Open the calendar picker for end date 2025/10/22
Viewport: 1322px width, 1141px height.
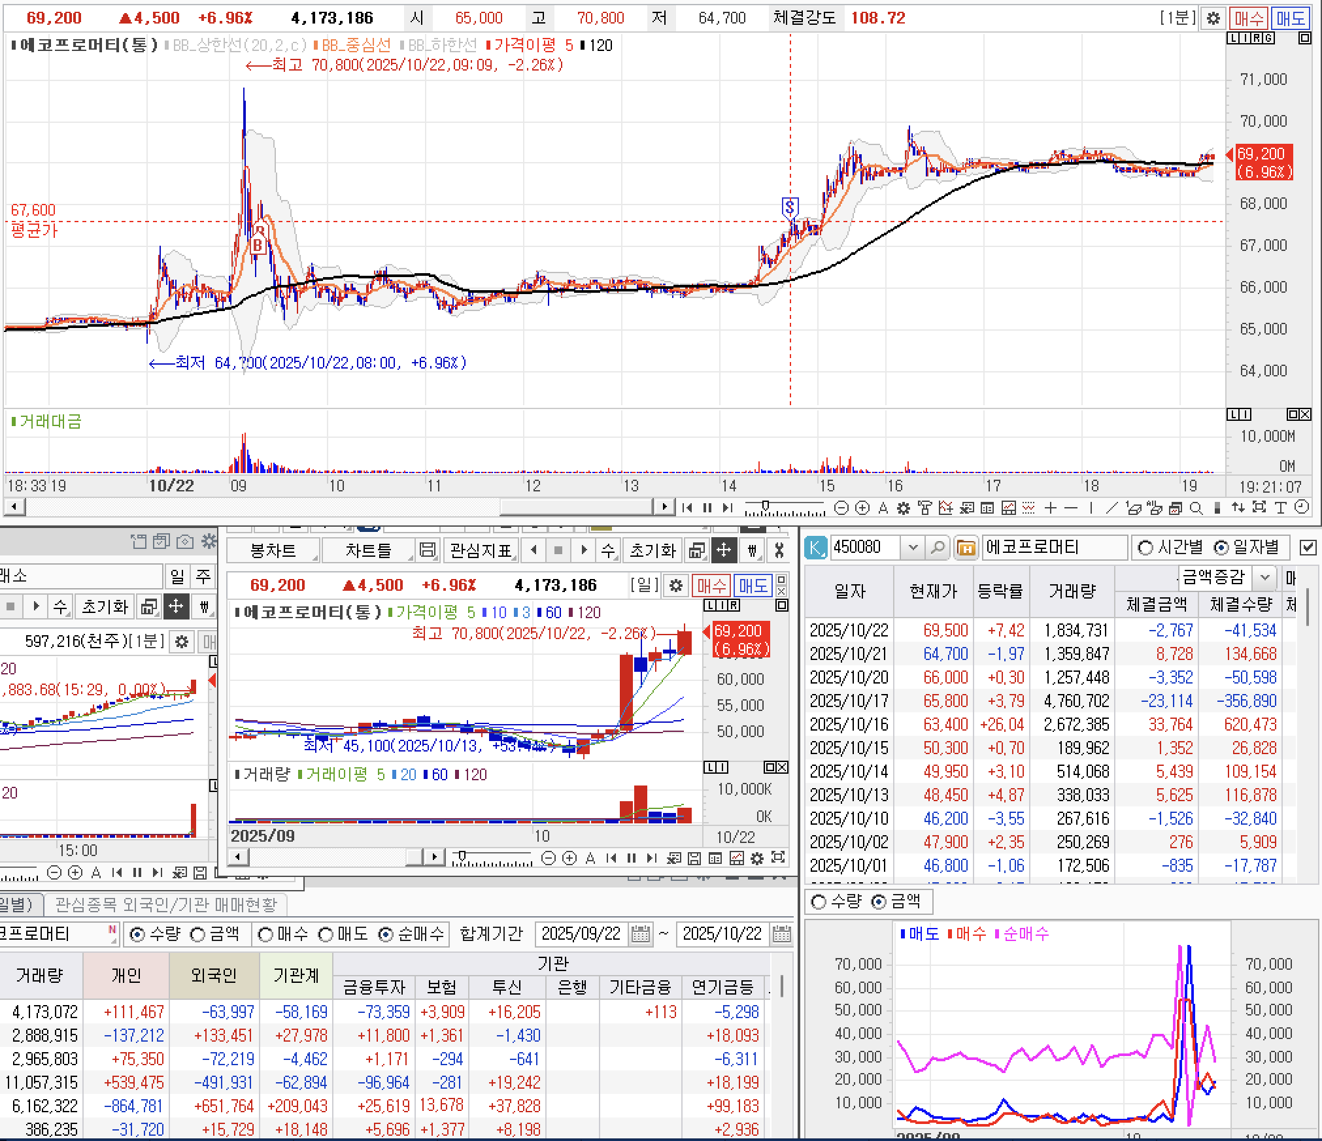[781, 934]
